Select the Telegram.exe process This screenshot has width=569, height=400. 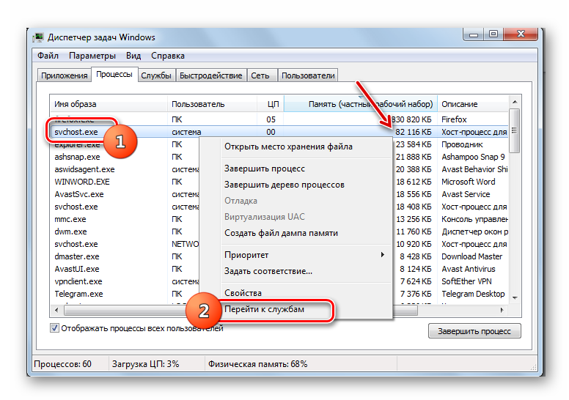pyautogui.click(x=78, y=294)
